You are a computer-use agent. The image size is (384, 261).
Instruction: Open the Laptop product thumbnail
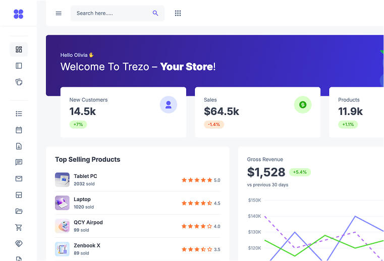click(62, 203)
